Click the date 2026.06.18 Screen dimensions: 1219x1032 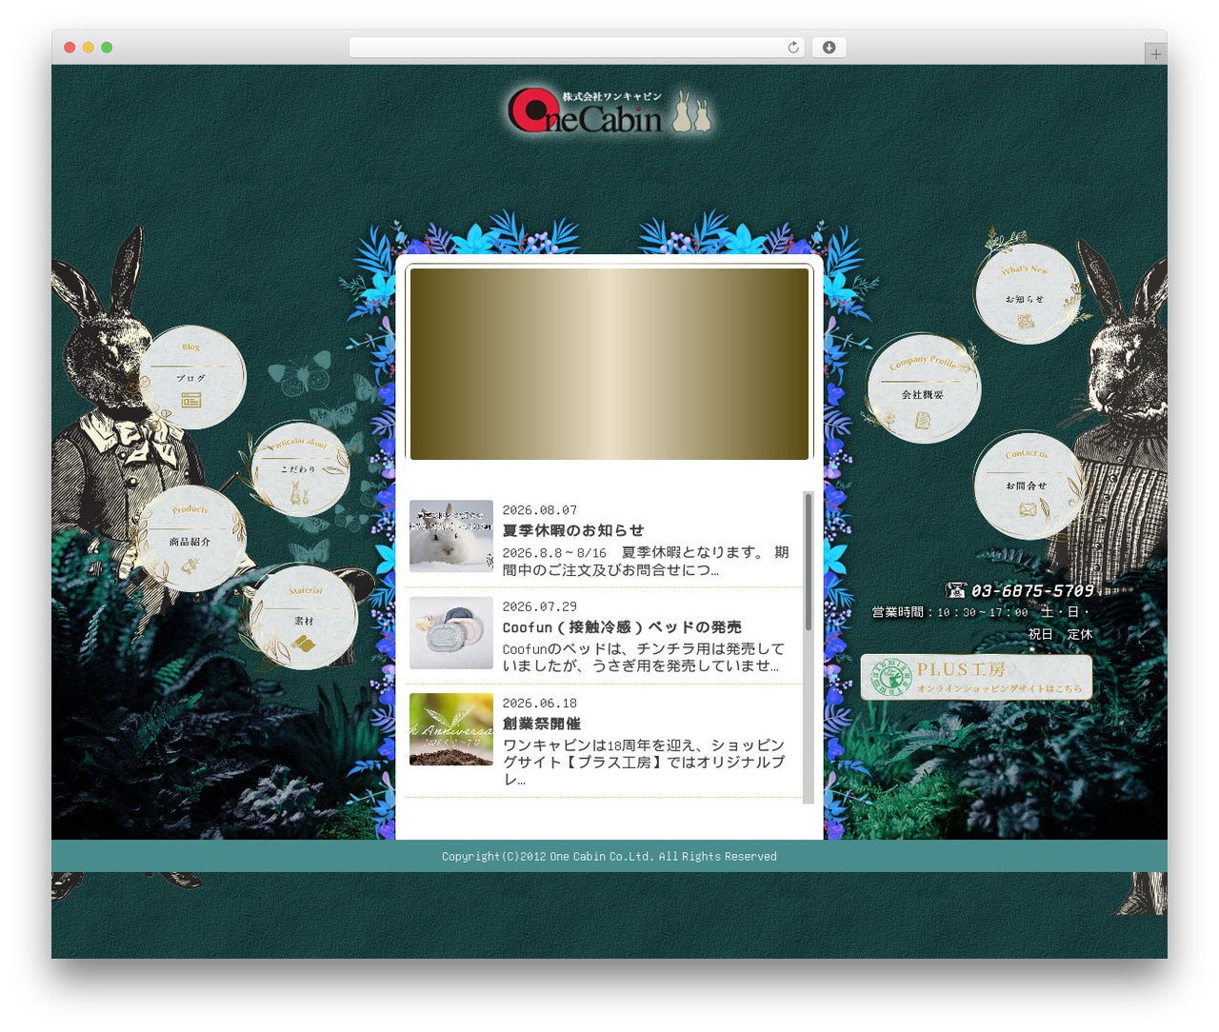tap(540, 704)
